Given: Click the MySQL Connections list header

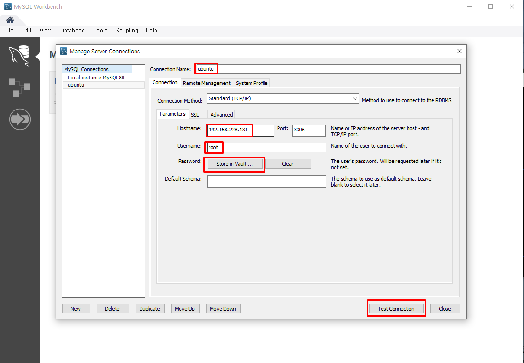Looking at the screenshot, I should (x=97, y=69).
